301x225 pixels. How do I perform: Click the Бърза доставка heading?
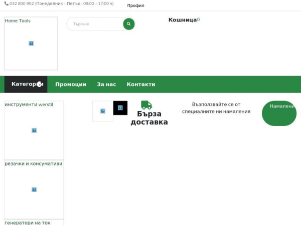[x=149, y=118]
